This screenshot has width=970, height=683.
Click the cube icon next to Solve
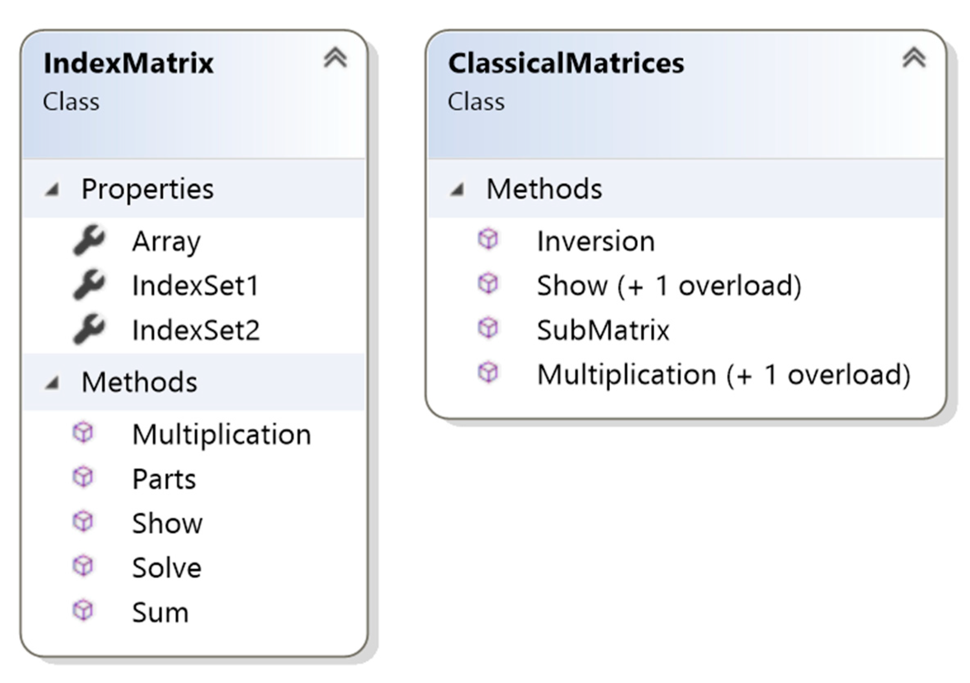coord(83,566)
